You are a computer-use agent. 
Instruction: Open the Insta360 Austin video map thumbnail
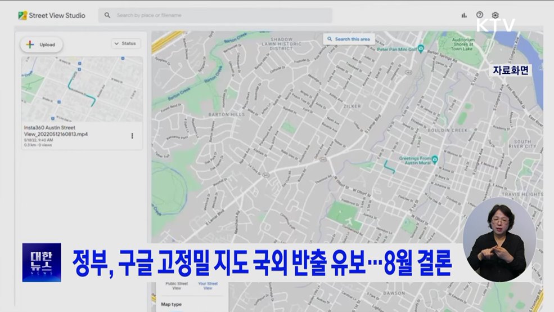pos(82,89)
